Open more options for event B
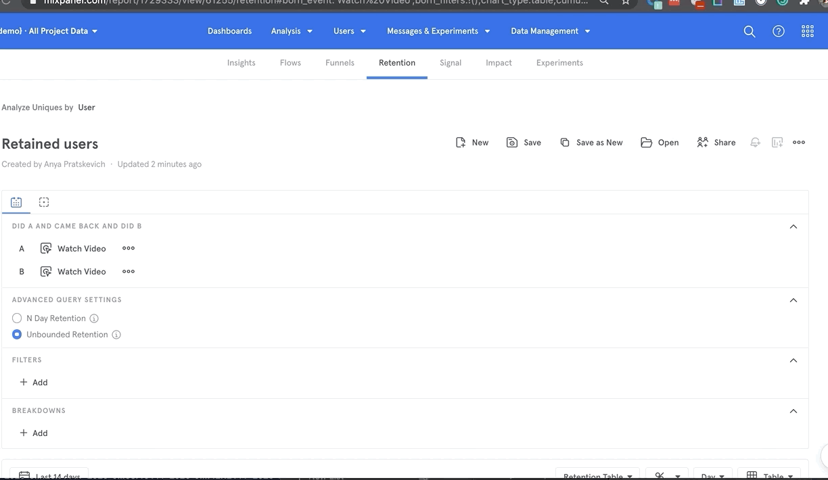The image size is (828, 480). (x=129, y=272)
